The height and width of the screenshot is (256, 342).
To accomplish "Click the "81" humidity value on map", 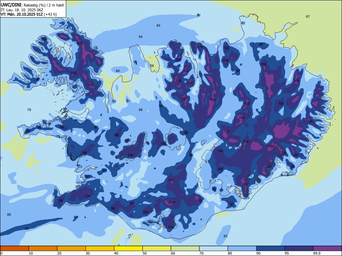I will (198, 15).
